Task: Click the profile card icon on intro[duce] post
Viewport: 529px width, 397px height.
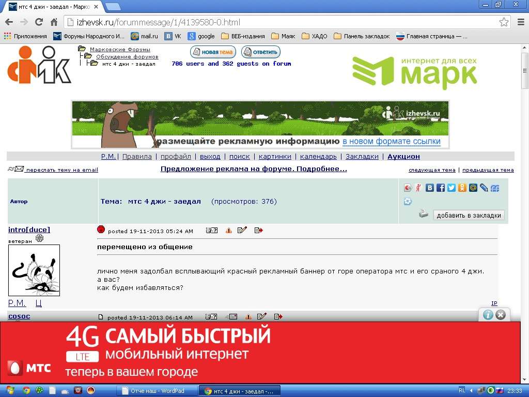Action: point(211,231)
